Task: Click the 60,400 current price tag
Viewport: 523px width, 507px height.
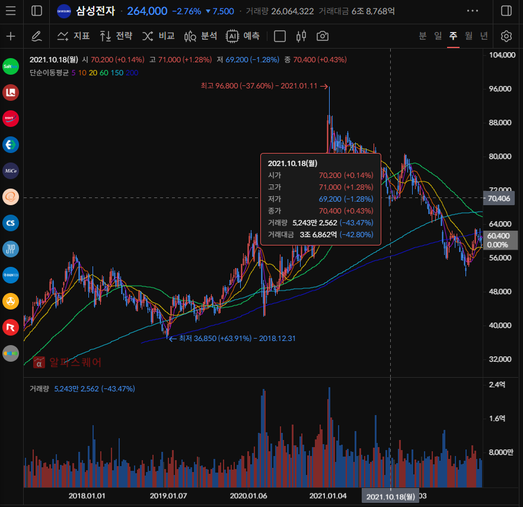Action: [x=500, y=240]
